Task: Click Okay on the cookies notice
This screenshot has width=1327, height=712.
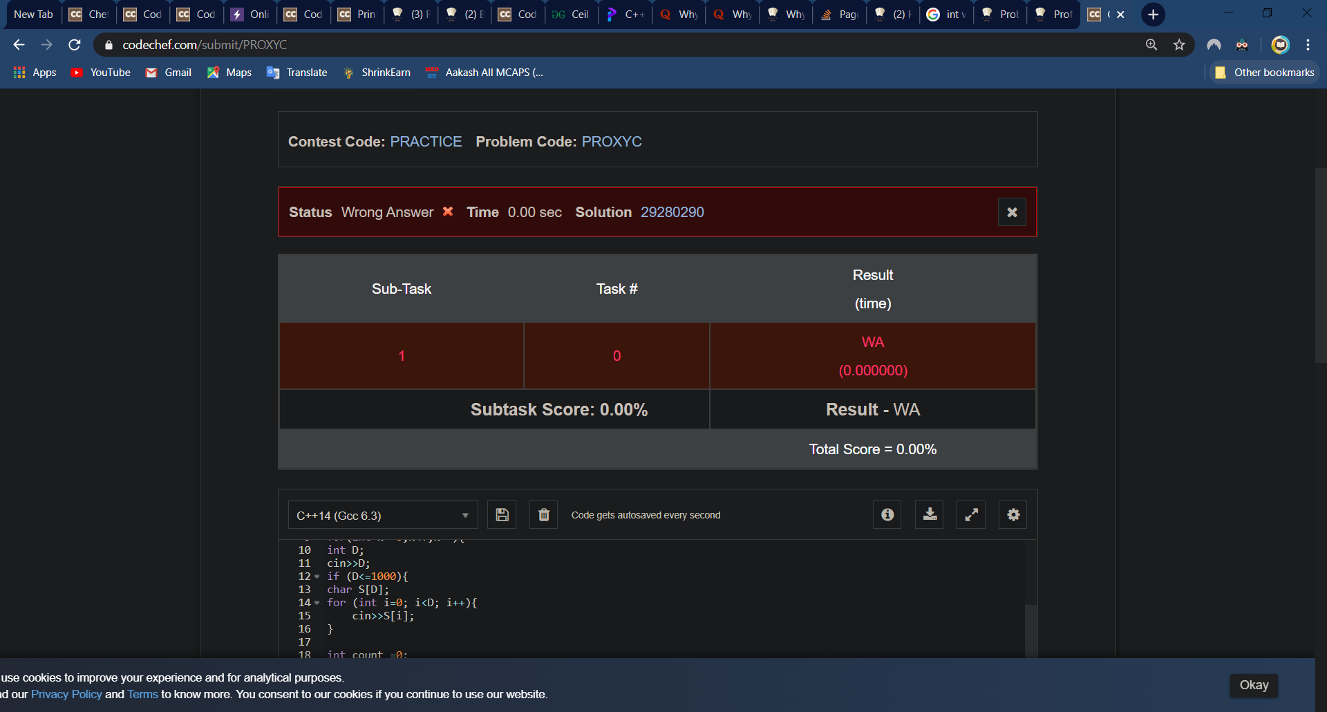Action: point(1254,685)
